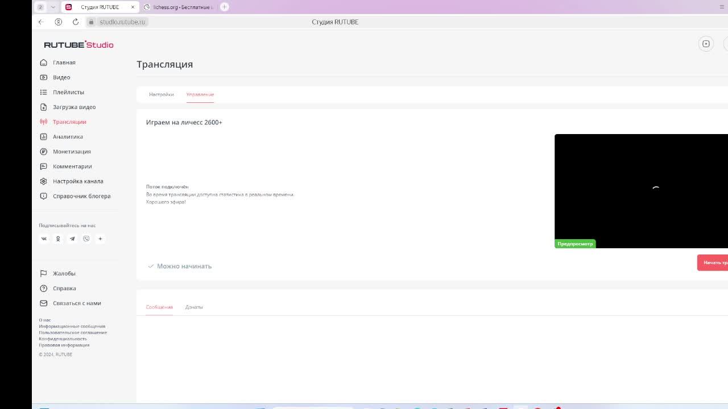Click the Монетизация ruble icon
The image size is (728, 409).
click(x=43, y=152)
